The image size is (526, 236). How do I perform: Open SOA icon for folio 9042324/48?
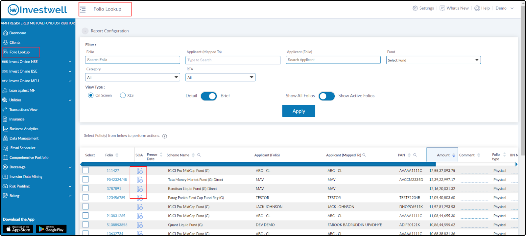pyautogui.click(x=140, y=180)
